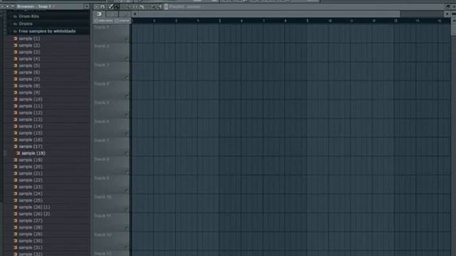
Task: Click the wave icon of sample (20)
Action: [16, 166]
